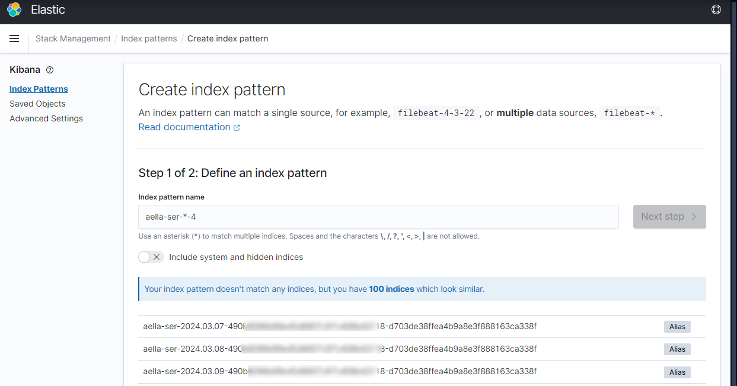
Task: Click Alias badge for 2024.03.09 index
Action: click(677, 372)
